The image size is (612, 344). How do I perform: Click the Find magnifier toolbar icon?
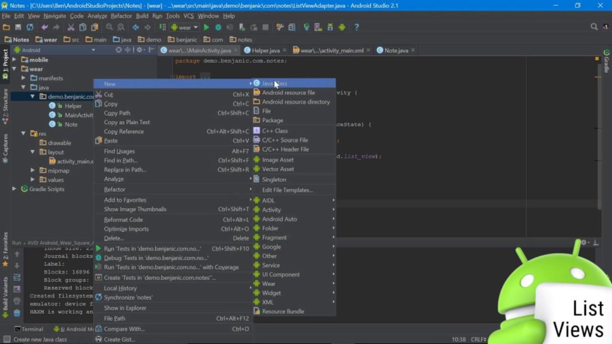pyautogui.click(x=109, y=27)
